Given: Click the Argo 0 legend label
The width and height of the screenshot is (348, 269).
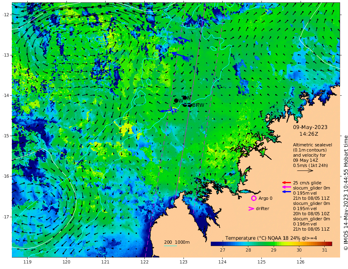Looking at the screenshot, I should click(x=265, y=198).
